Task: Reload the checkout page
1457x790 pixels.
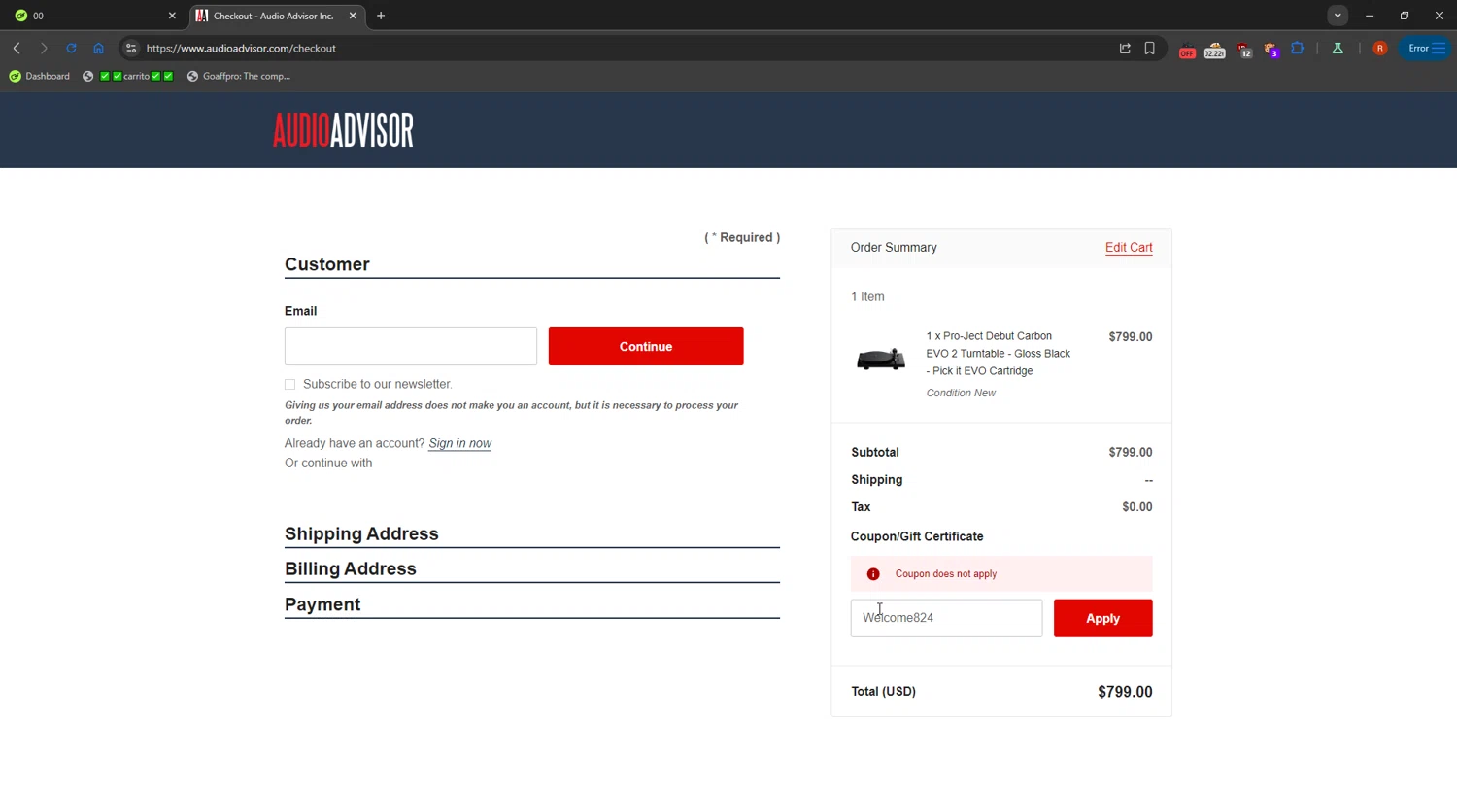Action: [x=71, y=48]
